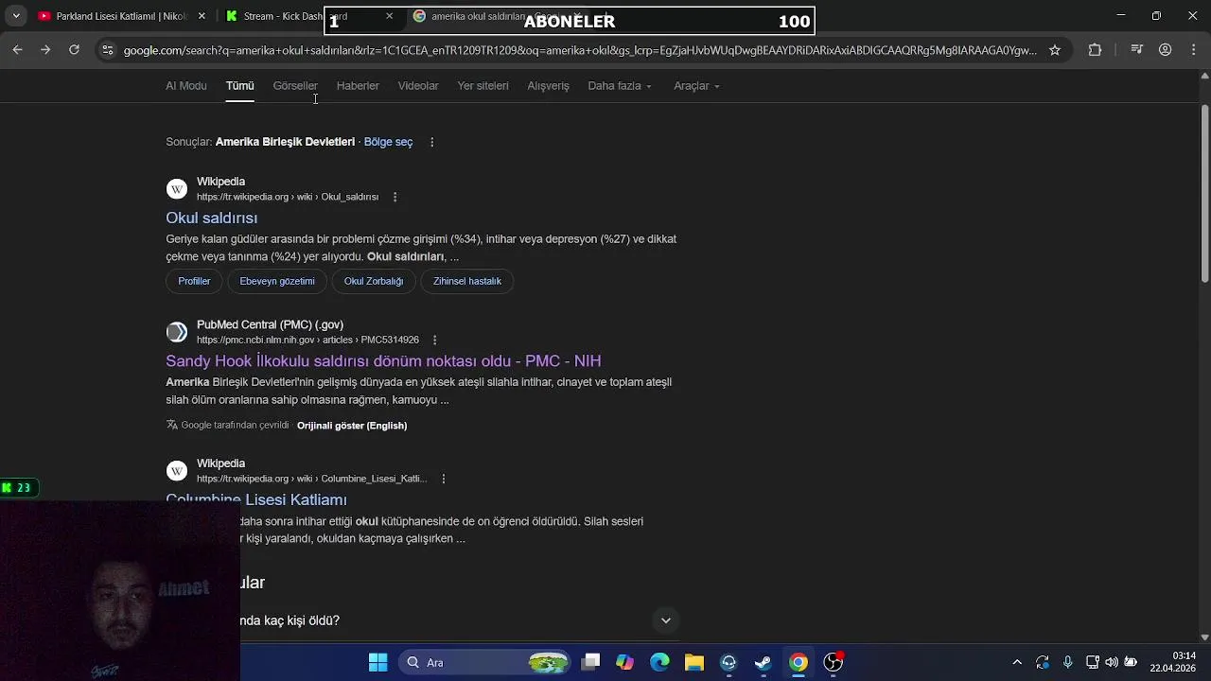
Task: Bookmark this page with the star icon
Action: click(1055, 50)
